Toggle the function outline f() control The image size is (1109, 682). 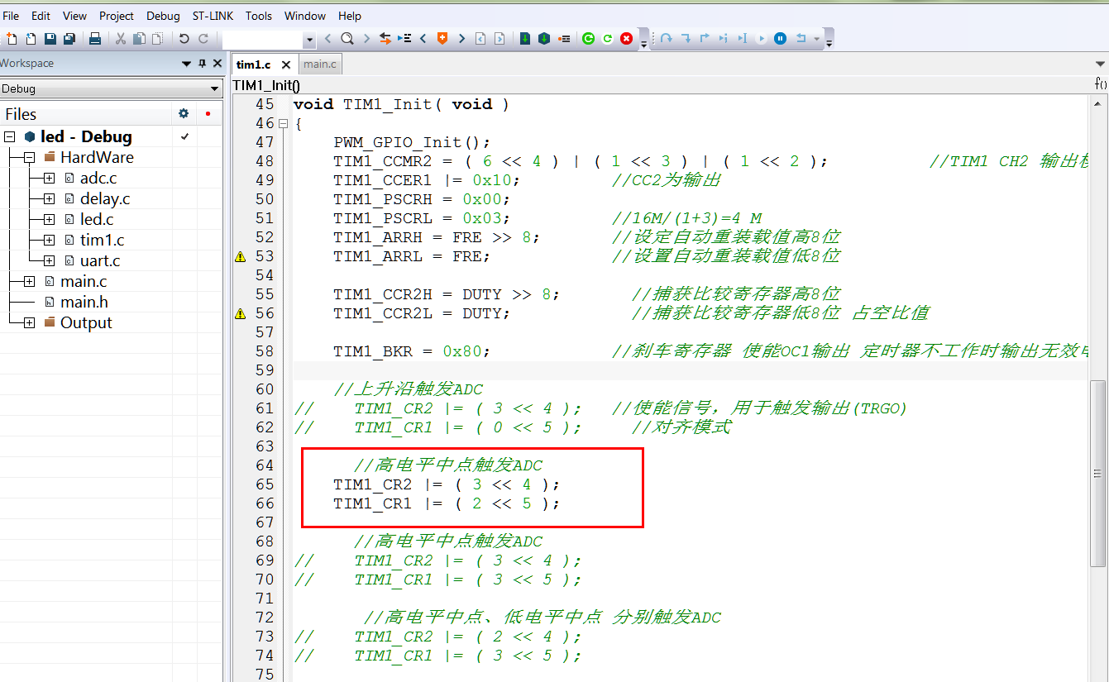pos(1100,83)
